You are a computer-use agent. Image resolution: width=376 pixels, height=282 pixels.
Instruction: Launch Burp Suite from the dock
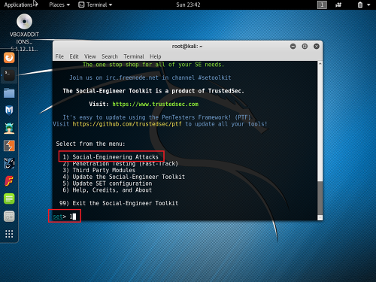[x=9, y=146]
